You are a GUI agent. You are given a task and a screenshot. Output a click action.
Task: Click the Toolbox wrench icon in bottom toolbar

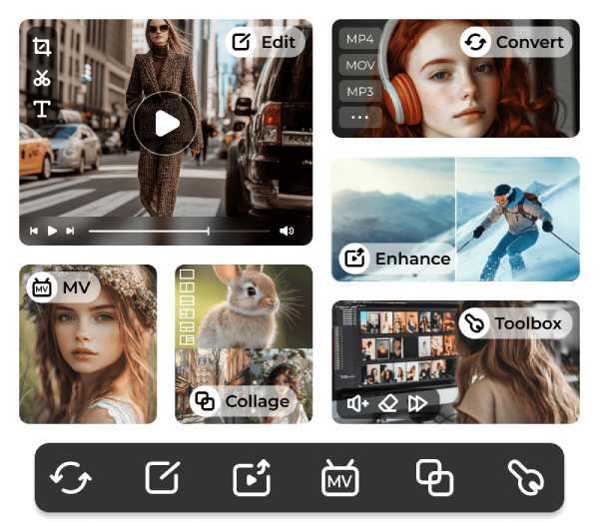pyautogui.click(x=526, y=477)
